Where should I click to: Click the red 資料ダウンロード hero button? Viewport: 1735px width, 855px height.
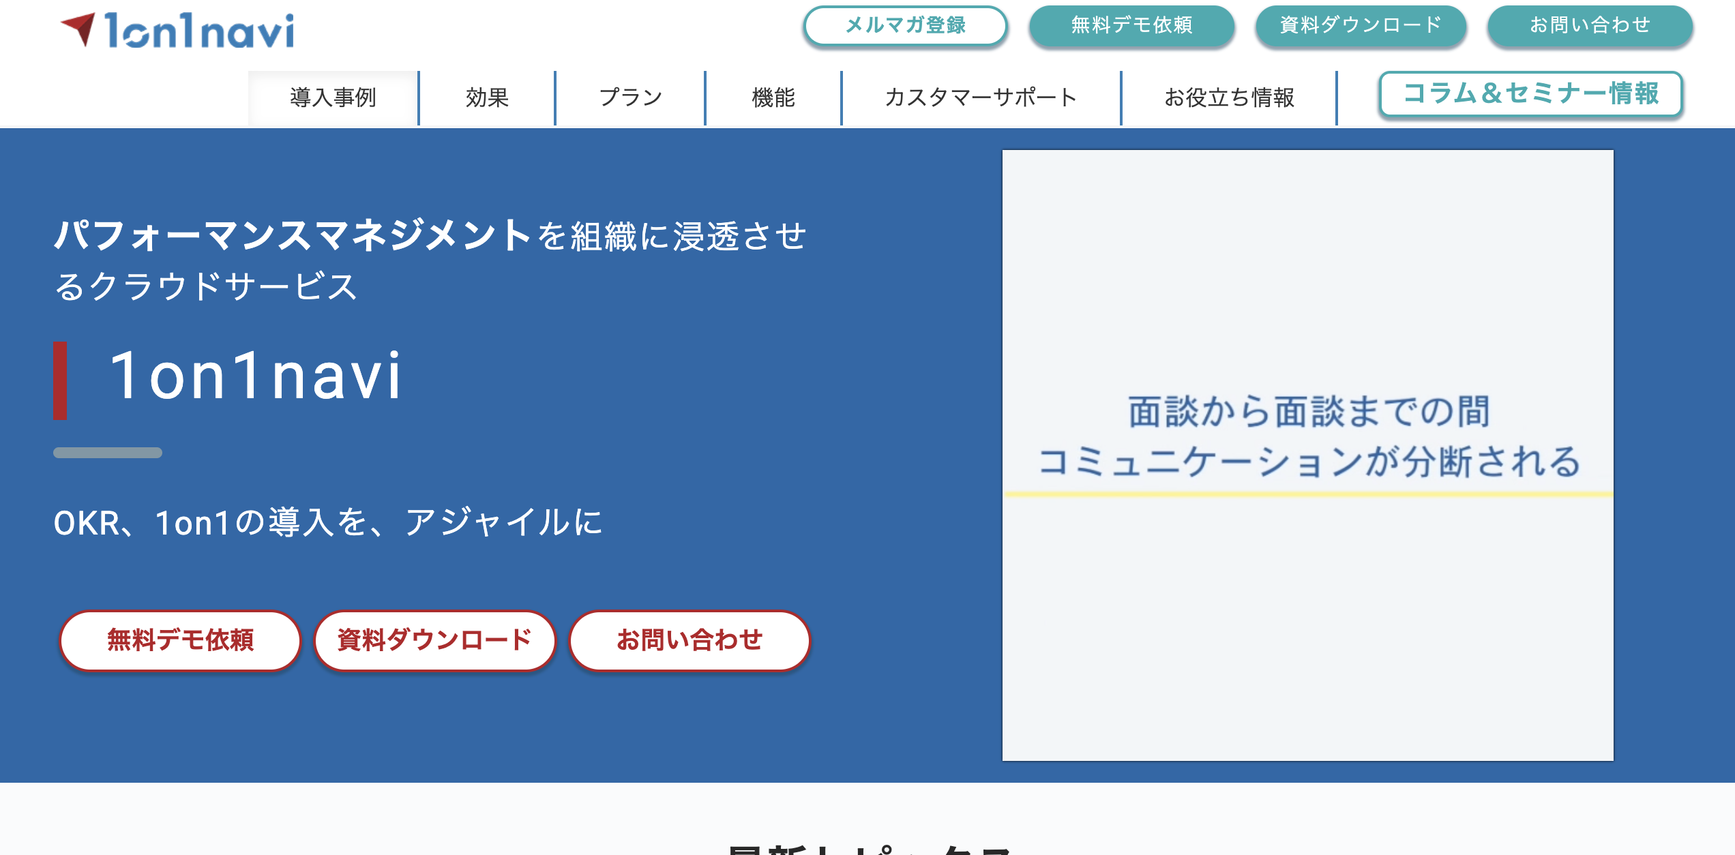[x=434, y=640]
